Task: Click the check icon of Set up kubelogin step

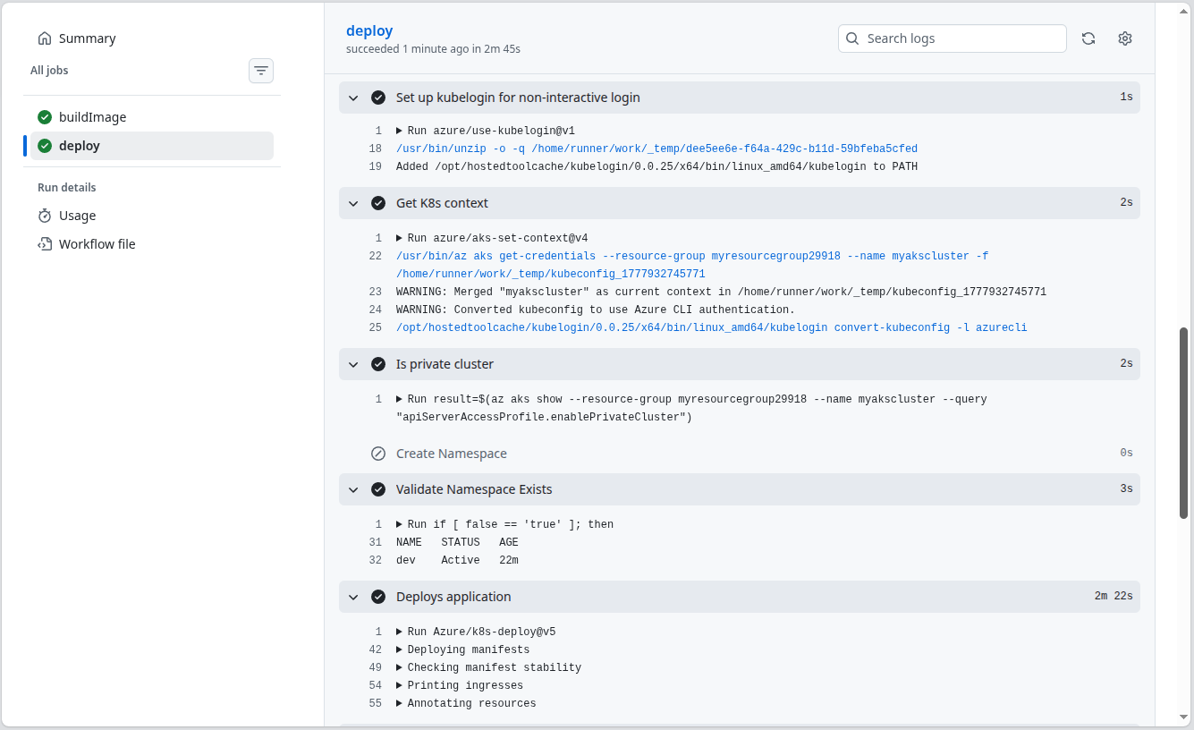Action: tap(378, 98)
